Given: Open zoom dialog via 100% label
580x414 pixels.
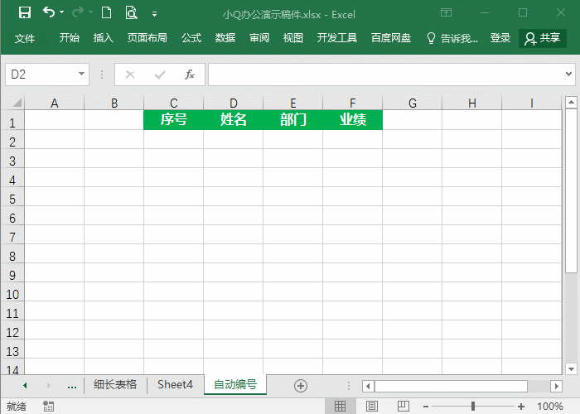Looking at the screenshot, I should tap(550, 407).
